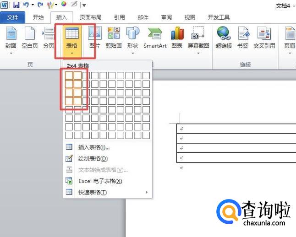Click the second row of inserted table
Viewport: 296px width, 237px height.
(236, 138)
